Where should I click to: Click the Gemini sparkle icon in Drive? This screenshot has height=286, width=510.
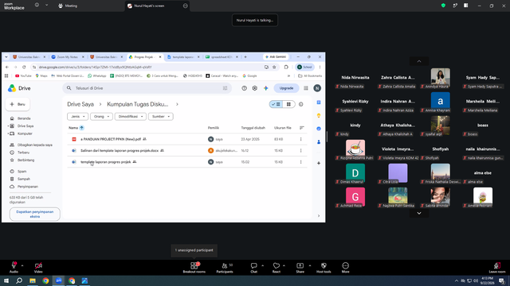coord(266,88)
